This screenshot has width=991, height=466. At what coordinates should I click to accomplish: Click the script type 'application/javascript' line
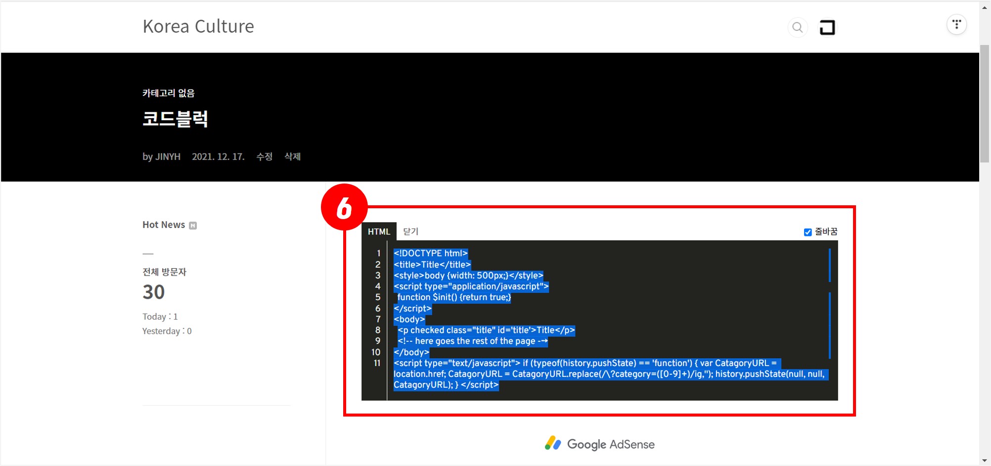coord(471,286)
